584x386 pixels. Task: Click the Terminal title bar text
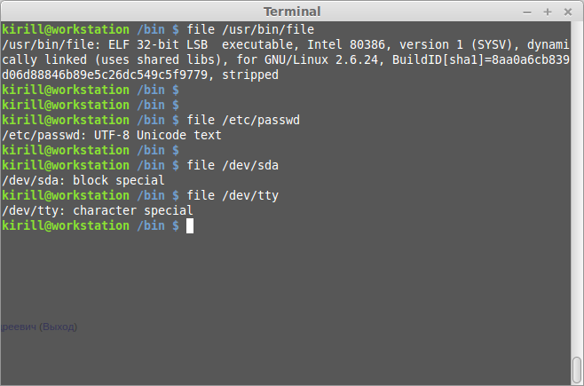point(292,11)
